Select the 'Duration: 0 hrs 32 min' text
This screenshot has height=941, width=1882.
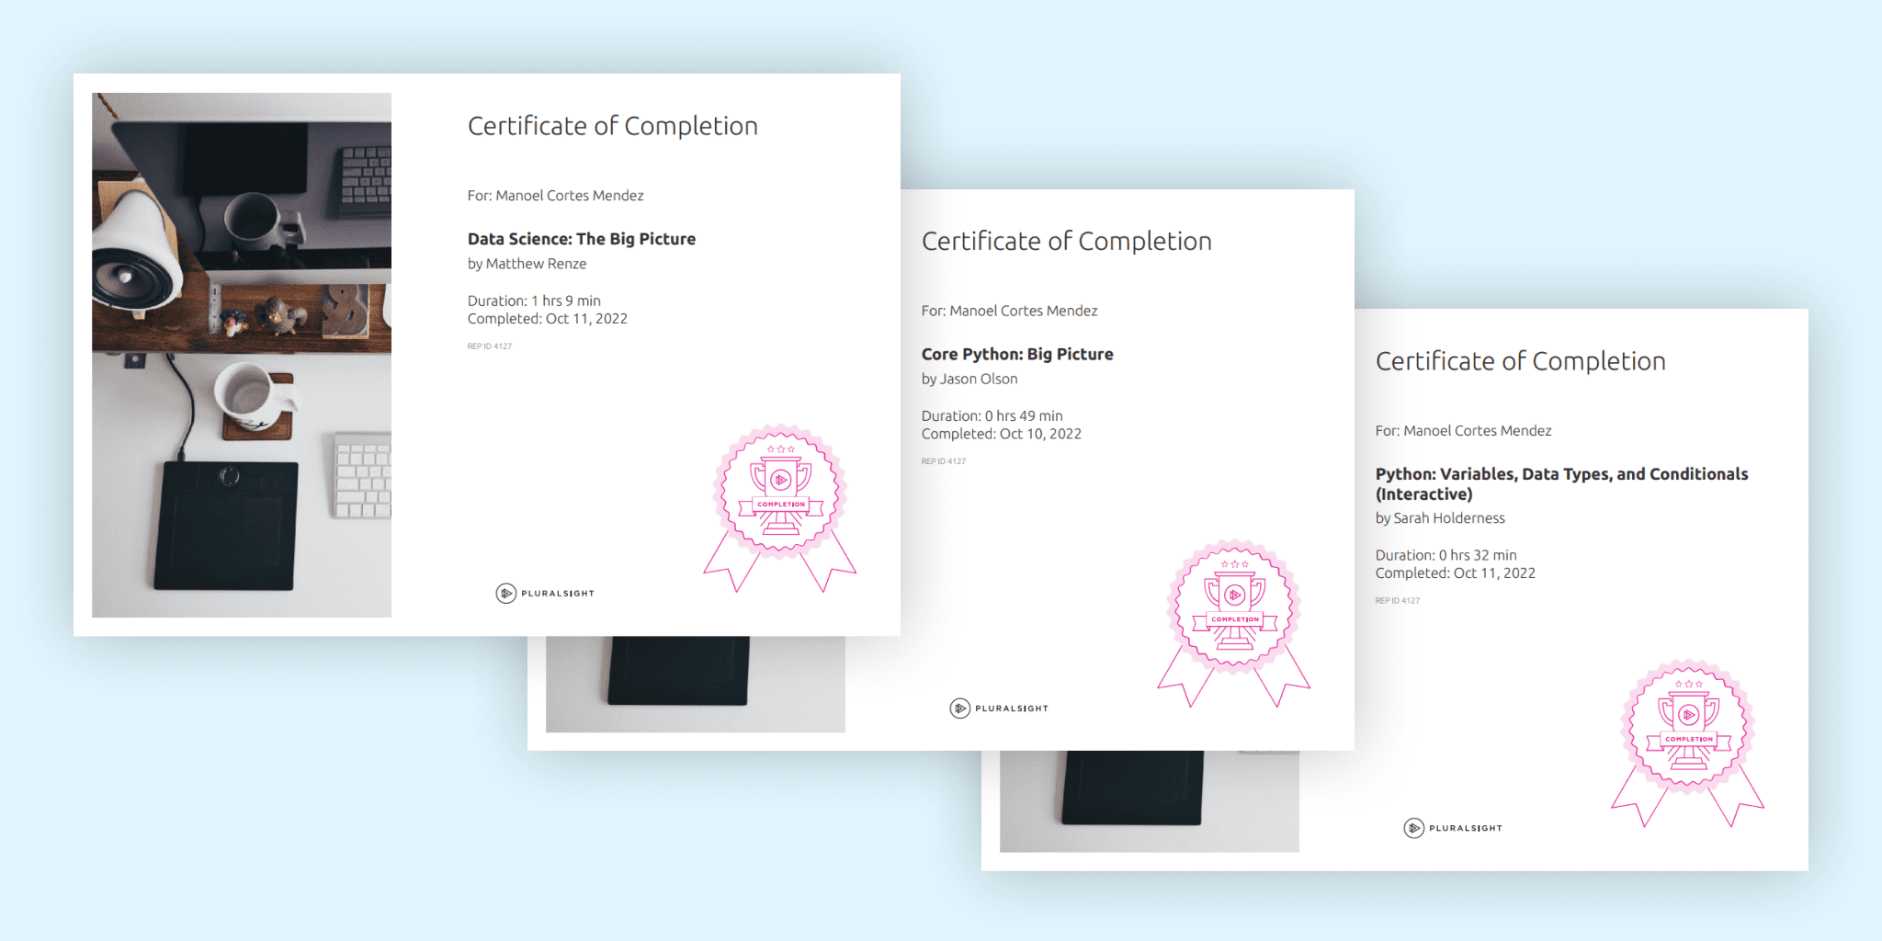(1446, 555)
